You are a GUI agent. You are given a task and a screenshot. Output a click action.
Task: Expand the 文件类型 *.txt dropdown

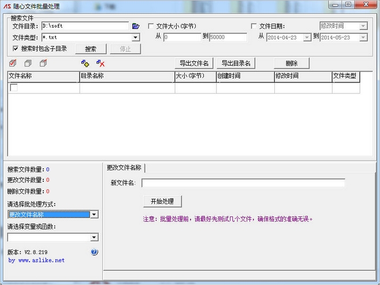(x=136, y=37)
